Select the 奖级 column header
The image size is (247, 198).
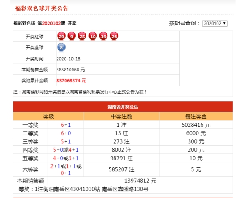point(49,116)
